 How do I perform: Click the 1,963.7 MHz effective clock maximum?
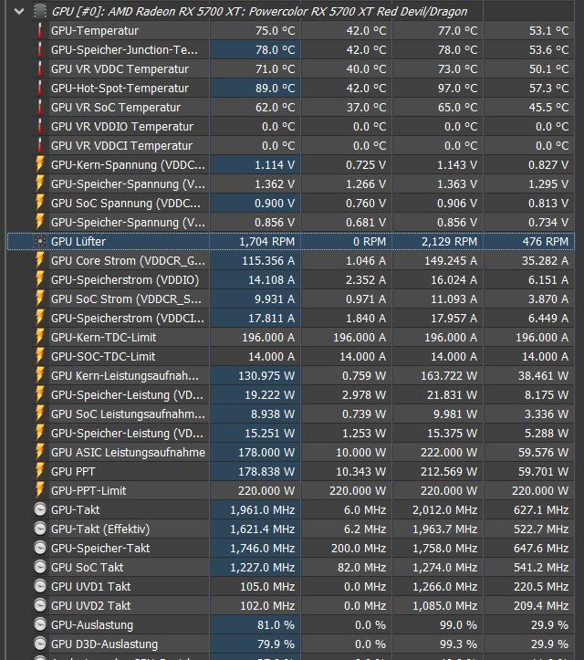coord(444,529)
